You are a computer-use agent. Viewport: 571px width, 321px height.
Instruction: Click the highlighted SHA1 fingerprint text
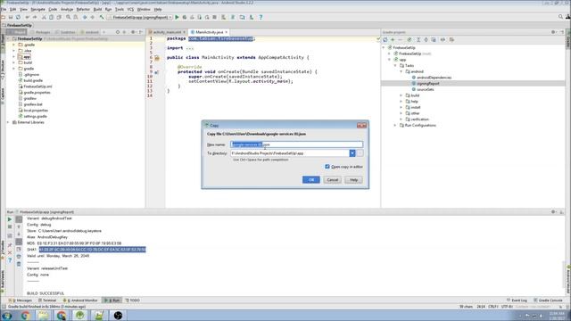click(93, 250)
